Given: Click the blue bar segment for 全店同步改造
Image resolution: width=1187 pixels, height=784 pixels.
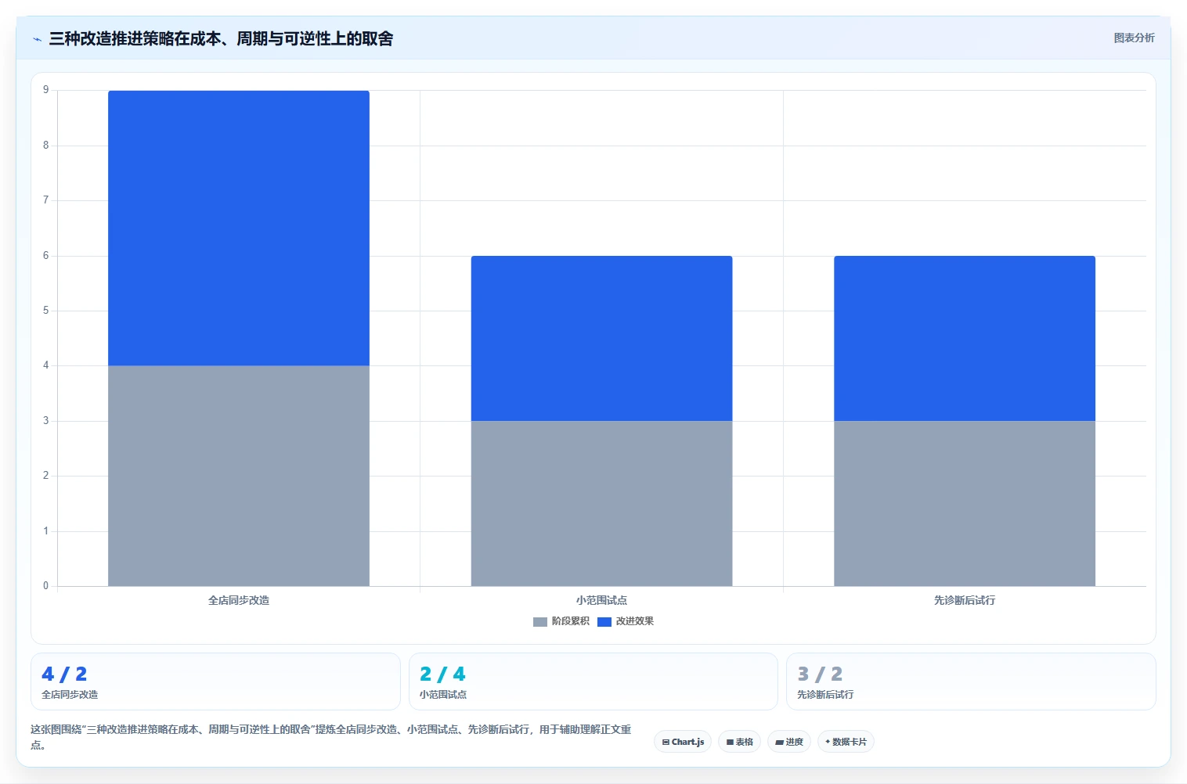Looking at the screenshot, I should 239,228.
